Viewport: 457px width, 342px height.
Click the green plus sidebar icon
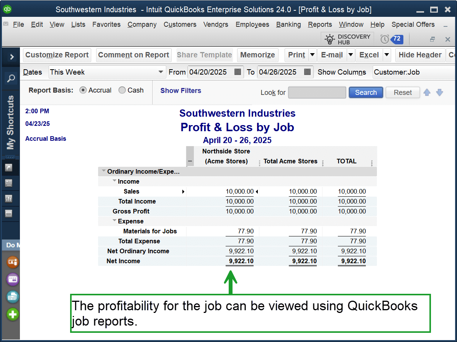tap(13, 314)
